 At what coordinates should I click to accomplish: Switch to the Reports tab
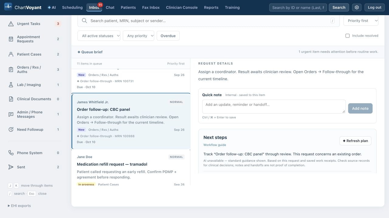pyautogui.click(x=211, y=8)
